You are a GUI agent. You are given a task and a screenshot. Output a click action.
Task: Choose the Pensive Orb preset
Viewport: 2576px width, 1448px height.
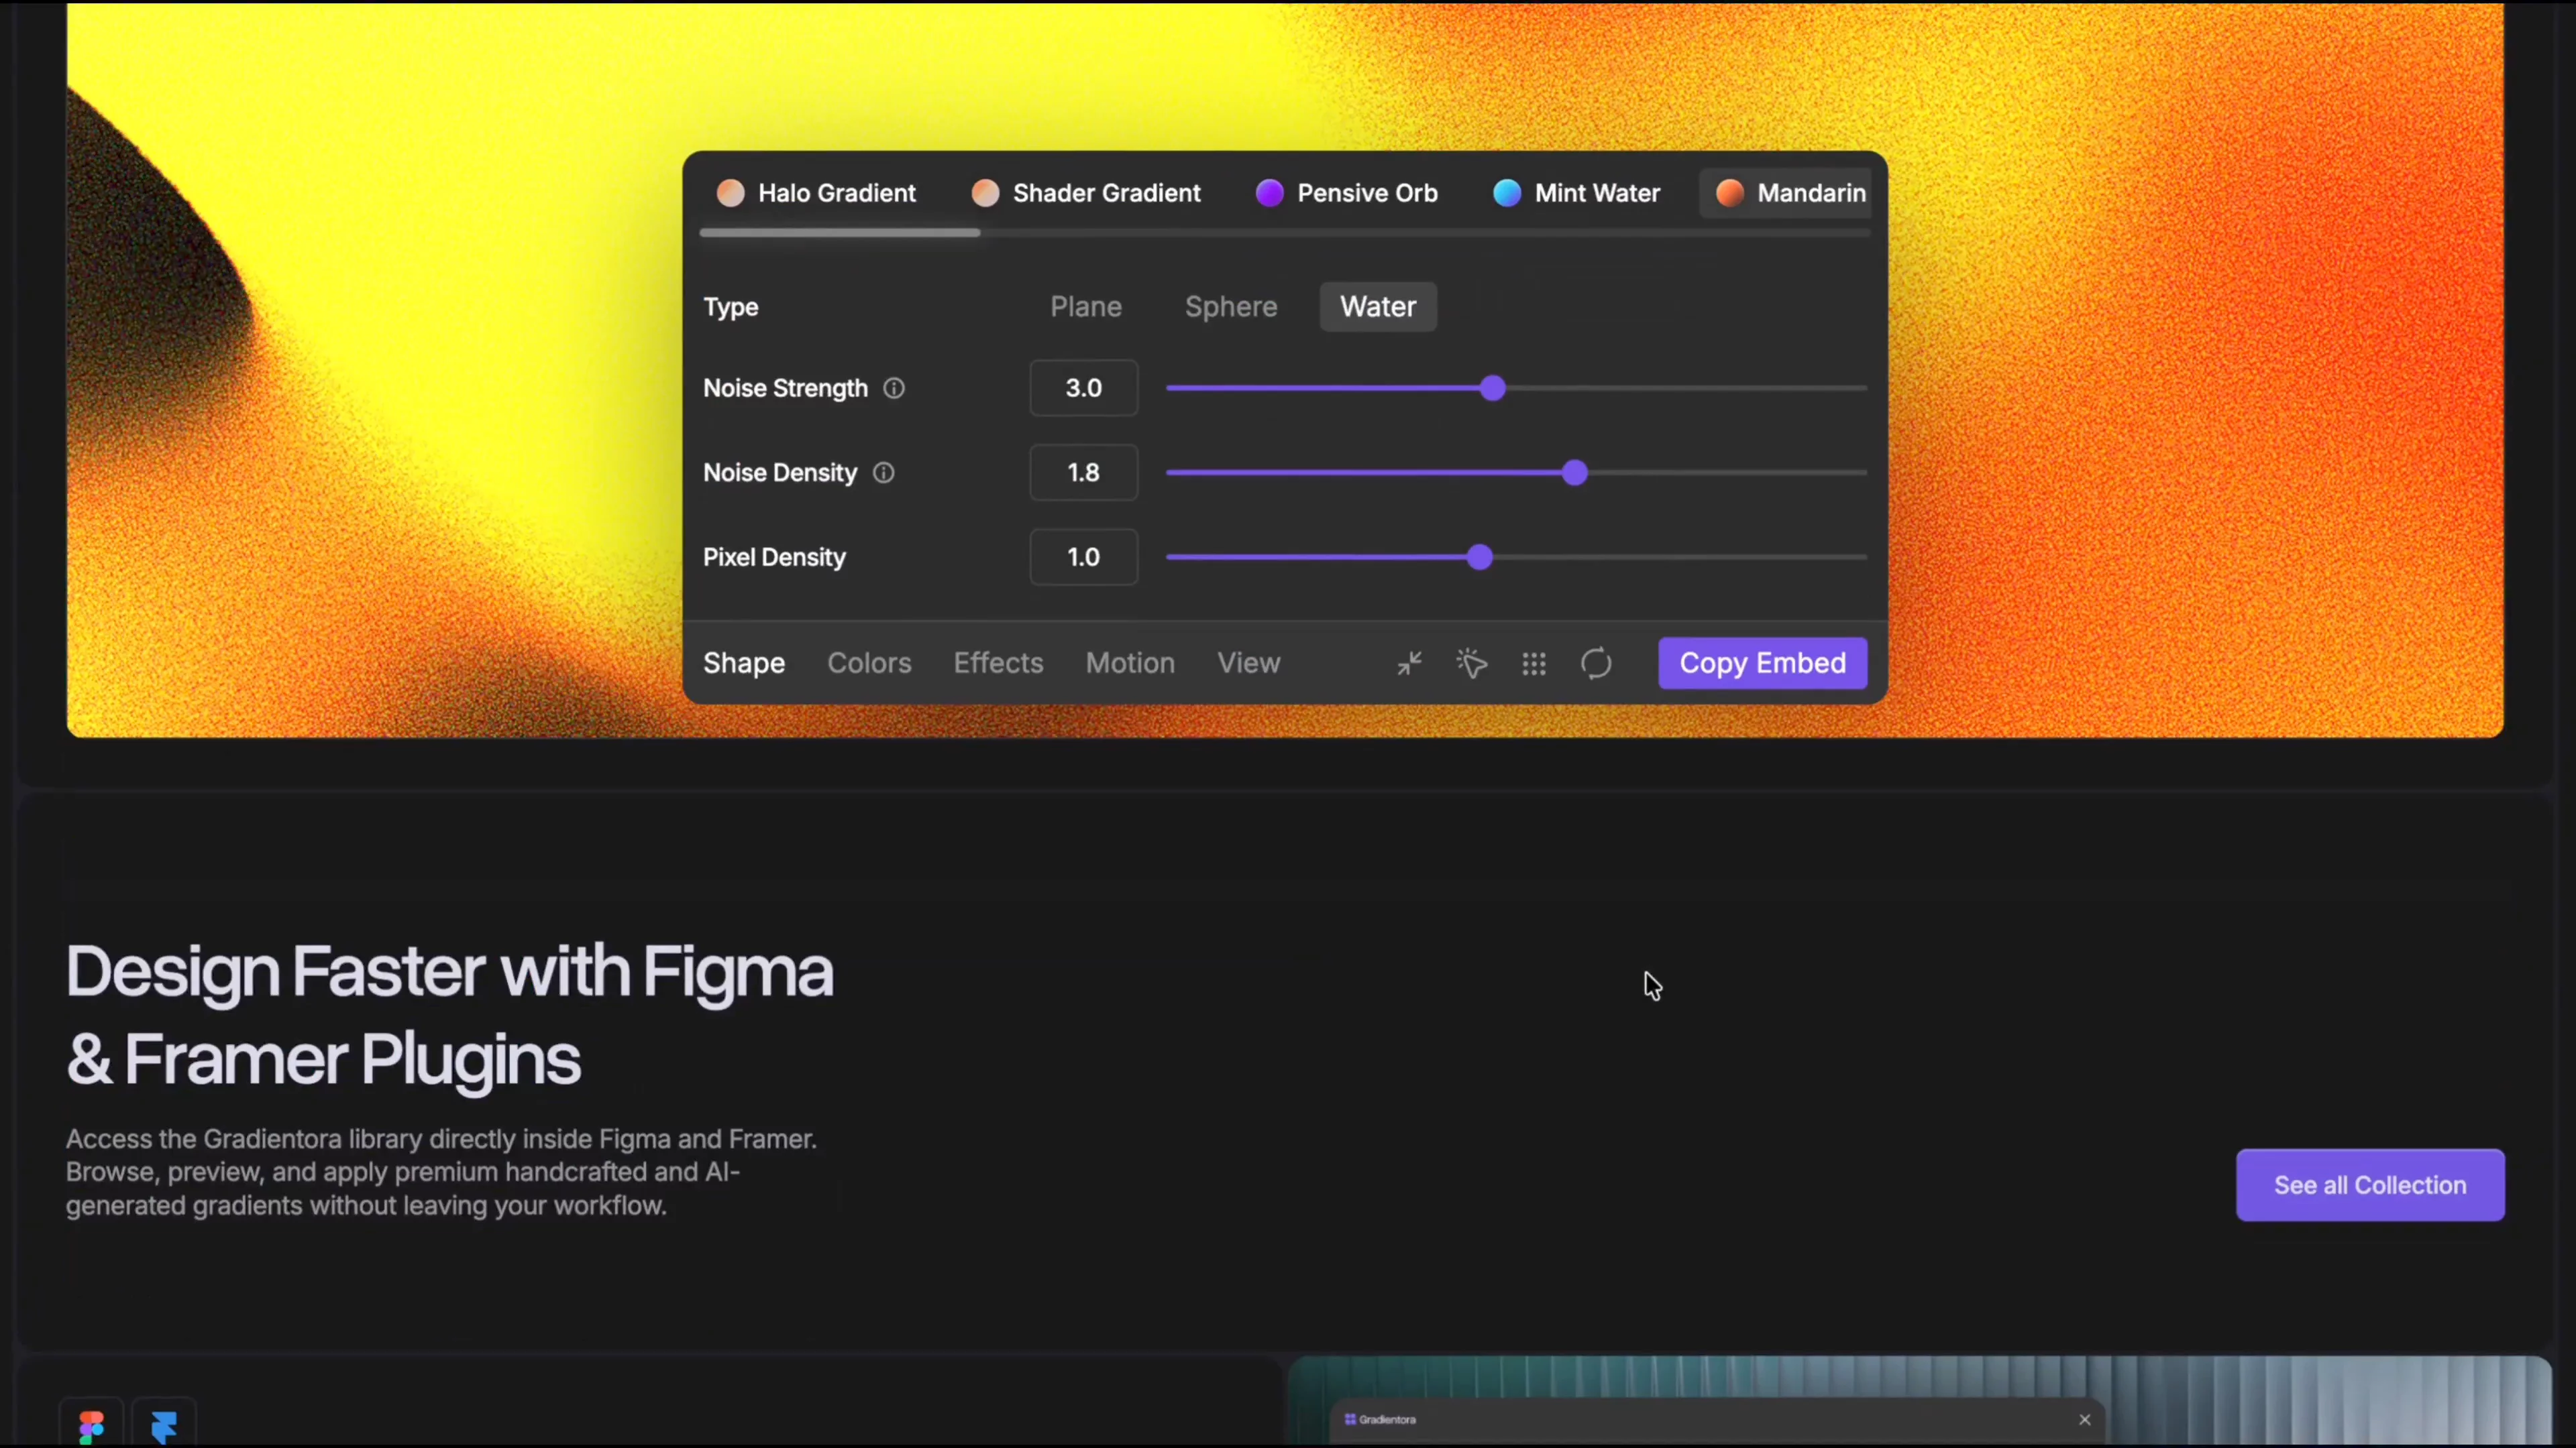pos(1347,193)
